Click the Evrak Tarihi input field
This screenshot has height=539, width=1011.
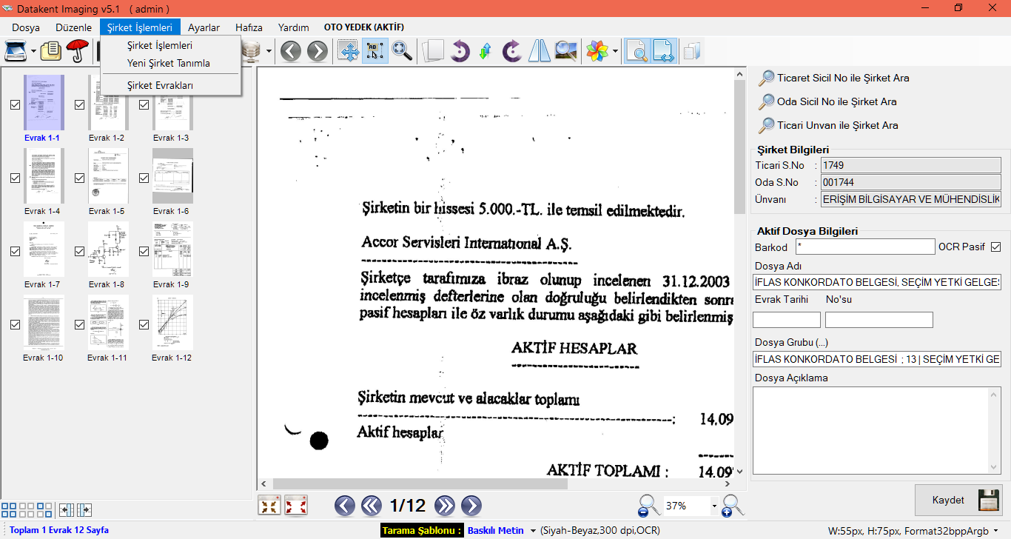(786, 320)
